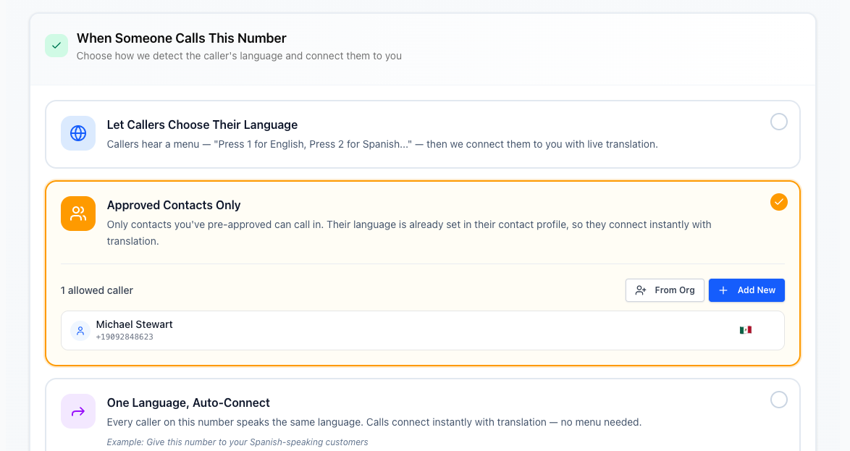Viewport: 850px width, 451px height.
Task: Click the plus icon in Add New
Action: [x=723, y=290]
